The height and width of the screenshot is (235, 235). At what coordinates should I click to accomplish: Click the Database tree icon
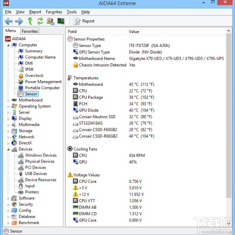[14, 216]
